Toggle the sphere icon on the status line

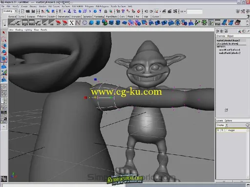click(x=95, y=11)
